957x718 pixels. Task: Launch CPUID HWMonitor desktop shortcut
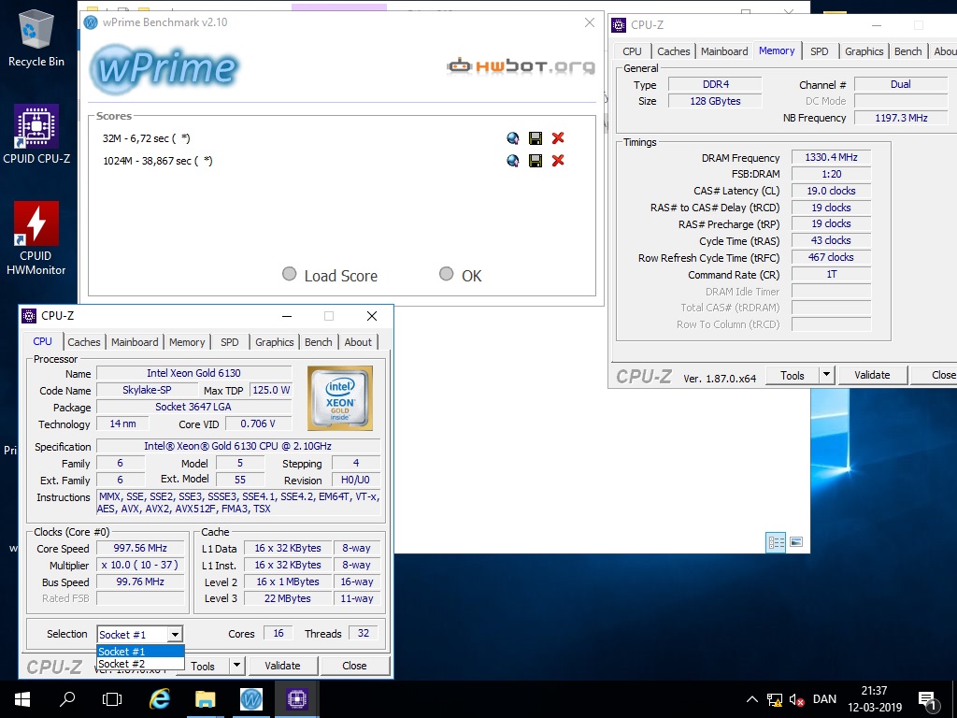36,238
